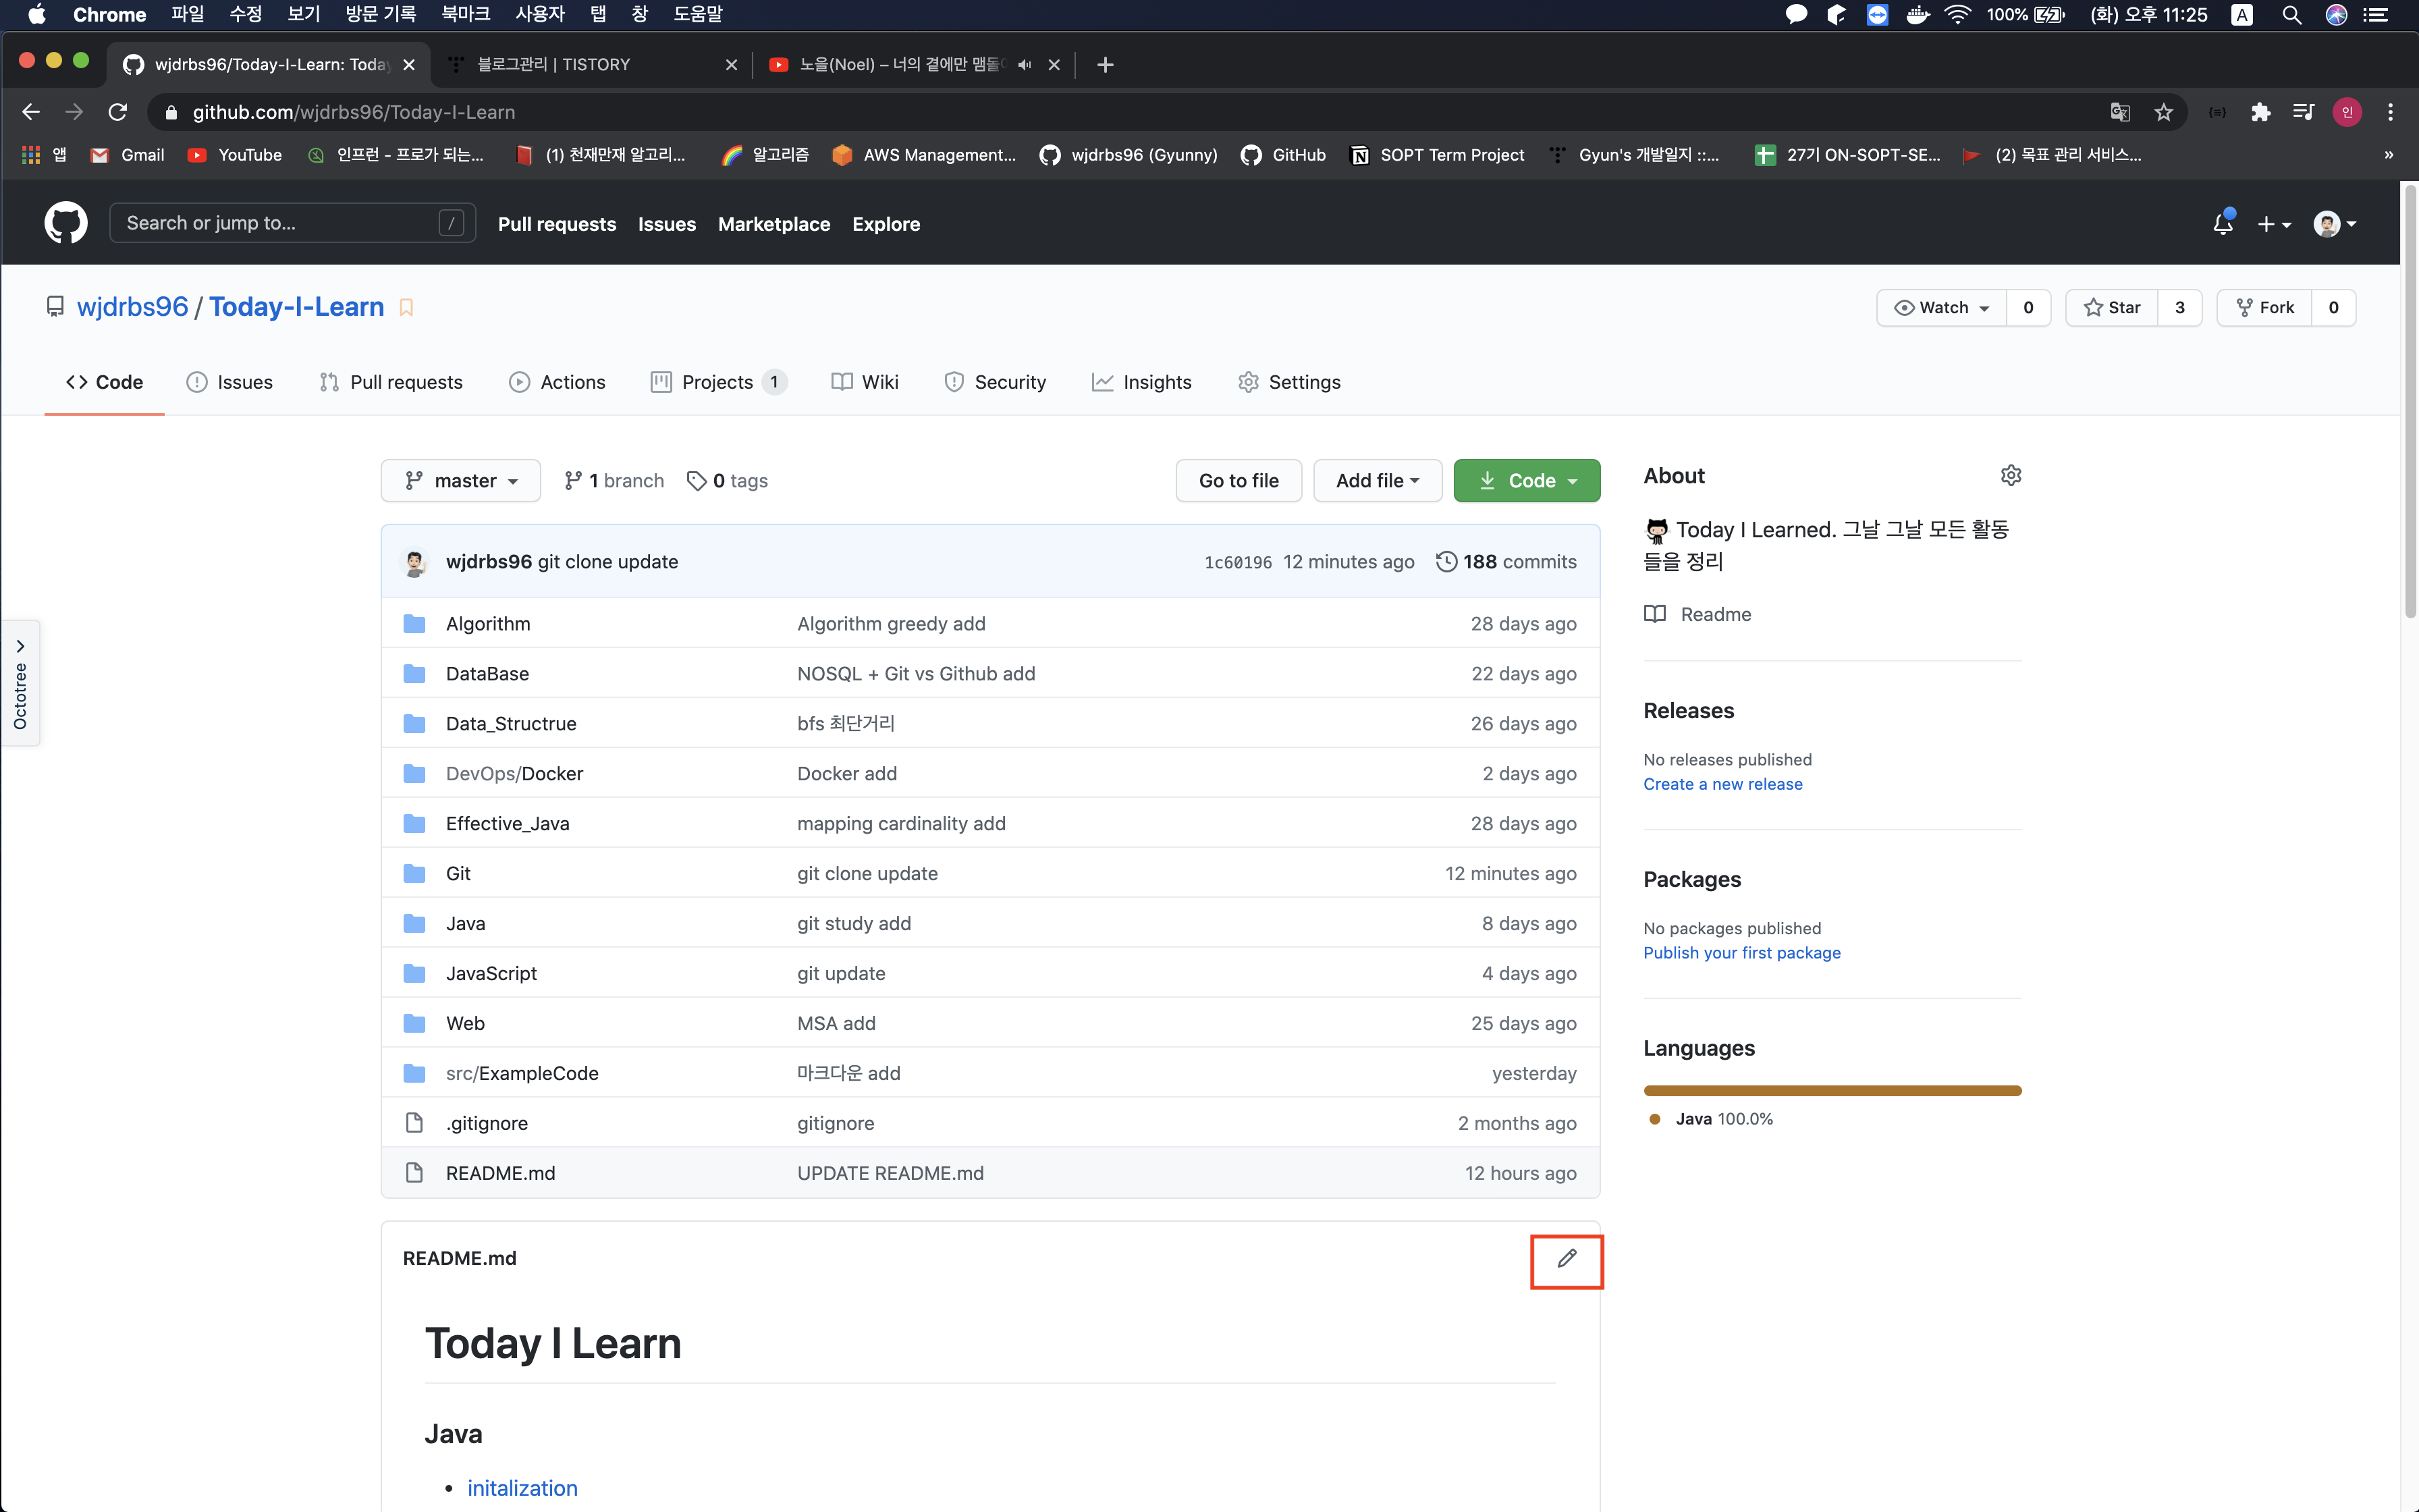Open GitHub notifications bell
Screen dimensions: 2419x1512
click(2222, 224)
